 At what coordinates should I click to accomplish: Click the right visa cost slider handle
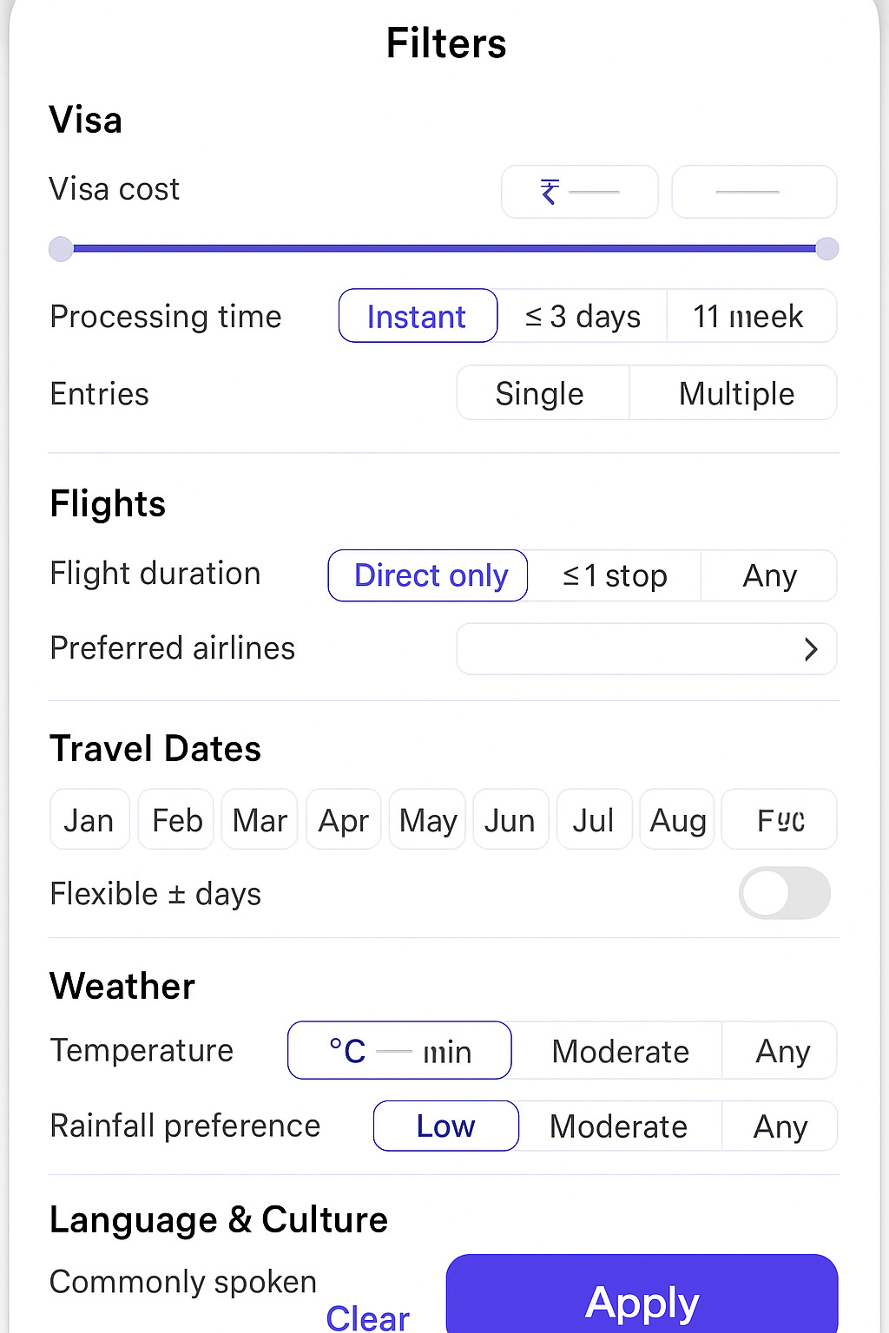tap(826, 249)
